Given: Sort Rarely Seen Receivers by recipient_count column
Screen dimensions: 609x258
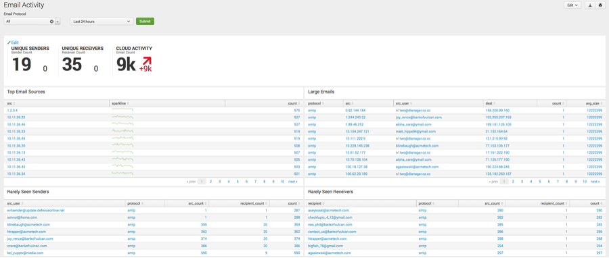Looking at the screenshot, I should click(x=554, y=203).
